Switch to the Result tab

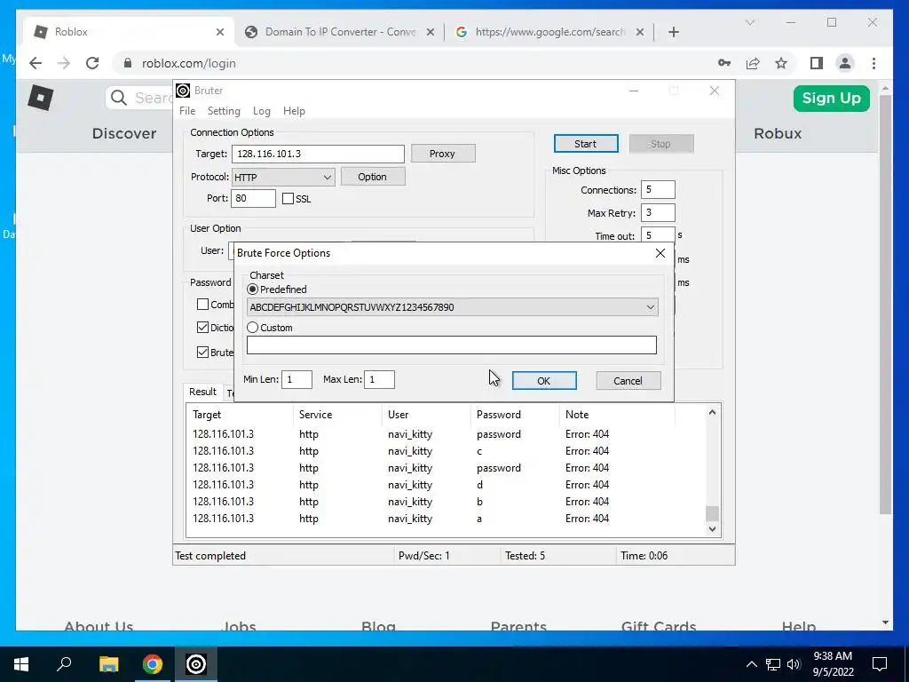click(x=202, y=392)
